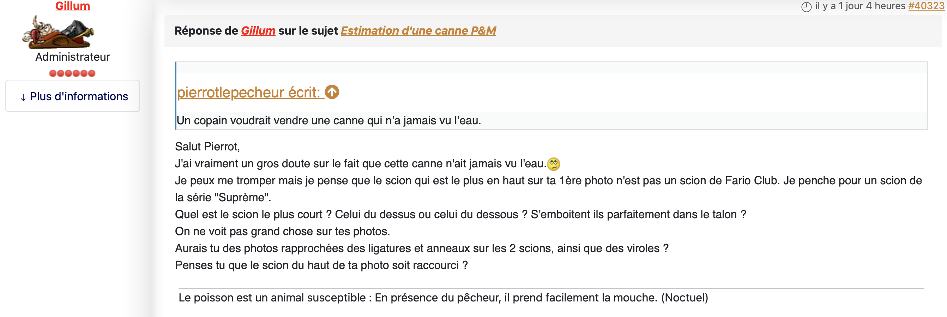Image resolution: width=947 pixels, height=317 pixels.
Task: Expand the Plus d'informations panel
Action: [73, 96]
